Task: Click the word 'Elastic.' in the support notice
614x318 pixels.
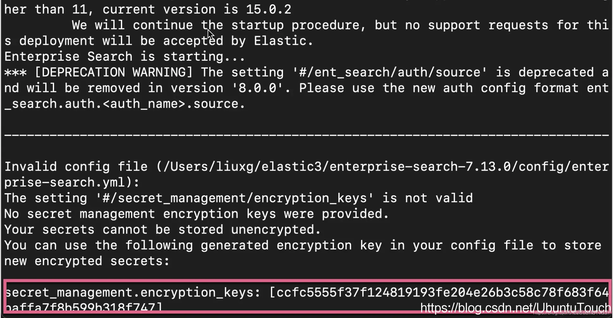Action: pos(284,41)
